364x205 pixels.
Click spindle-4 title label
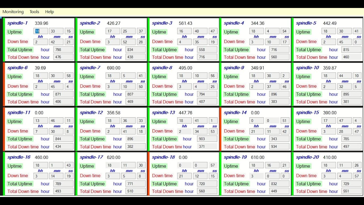point(234,23)
